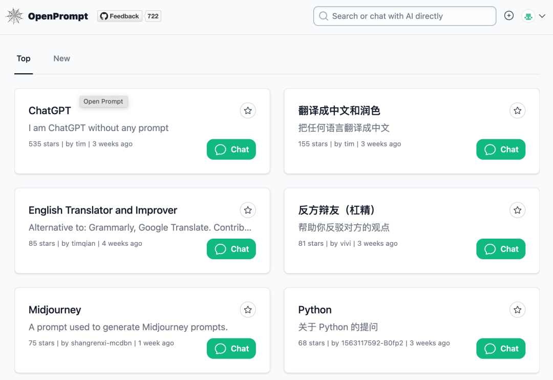Image resolution: width=553 pixels, height=380 pixels.
Task: Select the Top tab
Action: coord(24,58)
